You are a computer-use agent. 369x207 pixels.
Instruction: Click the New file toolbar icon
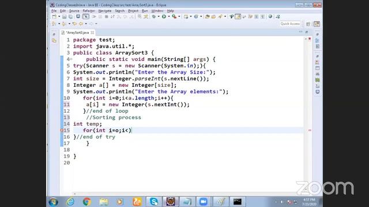tap(54, 17)
